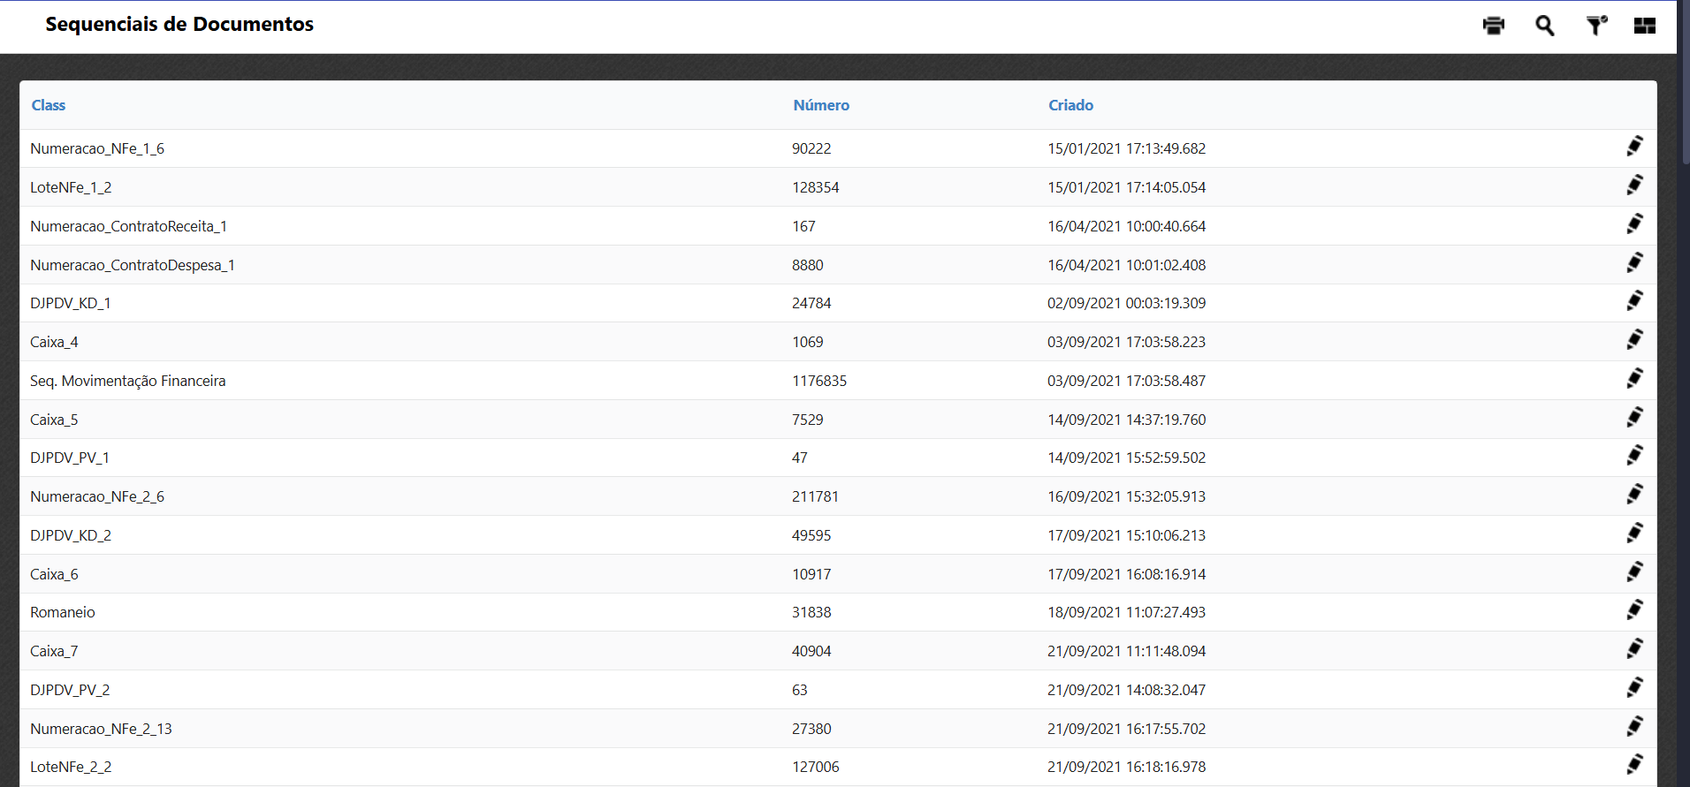This screenshot has height=787, width=1690.
Task: Select the Numeracao_ContratoDespesa_1 row name
Action: (132, 265)
